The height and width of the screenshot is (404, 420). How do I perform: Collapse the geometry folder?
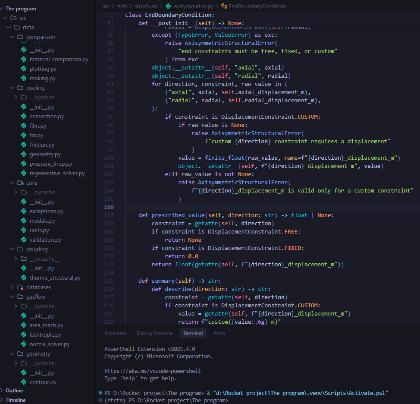(12, 354)
